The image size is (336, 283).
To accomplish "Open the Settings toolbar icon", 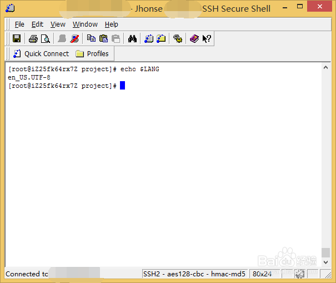I will pyautogui.click(x=178, y=39).
